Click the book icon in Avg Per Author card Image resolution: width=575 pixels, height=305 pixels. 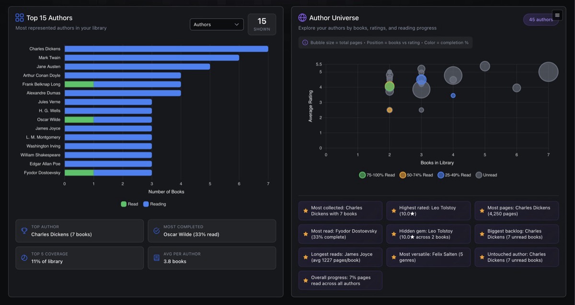tap(156, 258)
